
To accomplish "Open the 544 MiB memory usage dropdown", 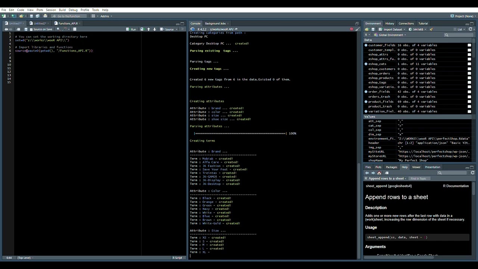I will click(x=418, y=29).
